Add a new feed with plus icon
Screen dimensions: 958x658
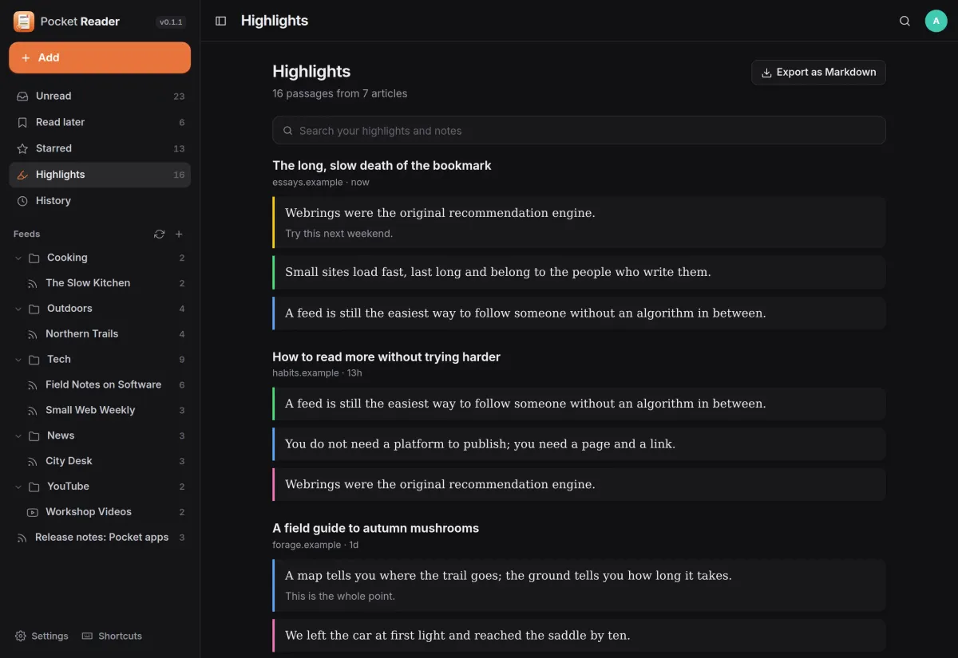pos(179,234)
